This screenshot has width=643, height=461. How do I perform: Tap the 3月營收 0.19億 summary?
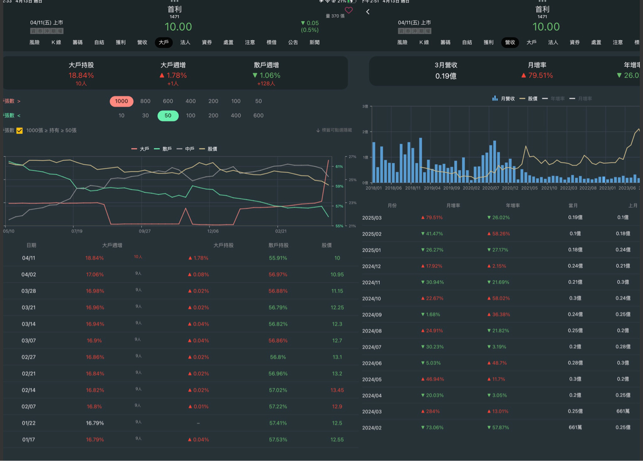(x=446, y=71)
